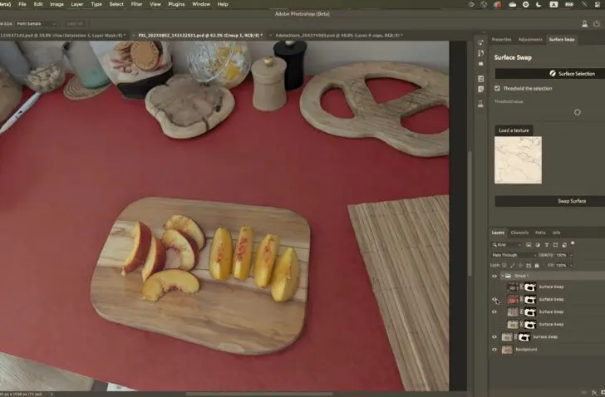Open the Kind layer filter dropdown
Image resolution: width=605 pixels, height=397 pixels.
point(507,245)
